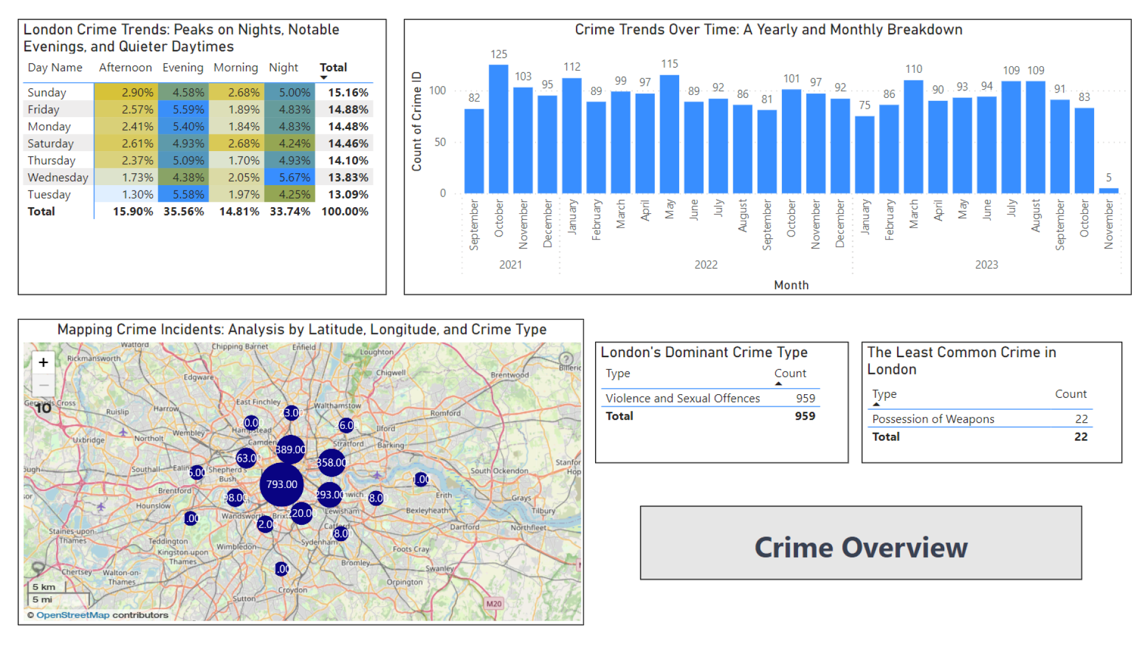Click the Total column header in matrix
The height and width of the screenshot is (645, 1146).
(x=333, y=67)
